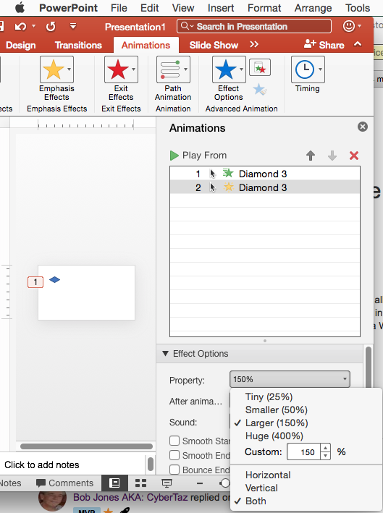Image resolution: width=383 pixels, height=513 pixels.
Task: Open the Arrange menu in the menu bar
Action: point(313,7)
